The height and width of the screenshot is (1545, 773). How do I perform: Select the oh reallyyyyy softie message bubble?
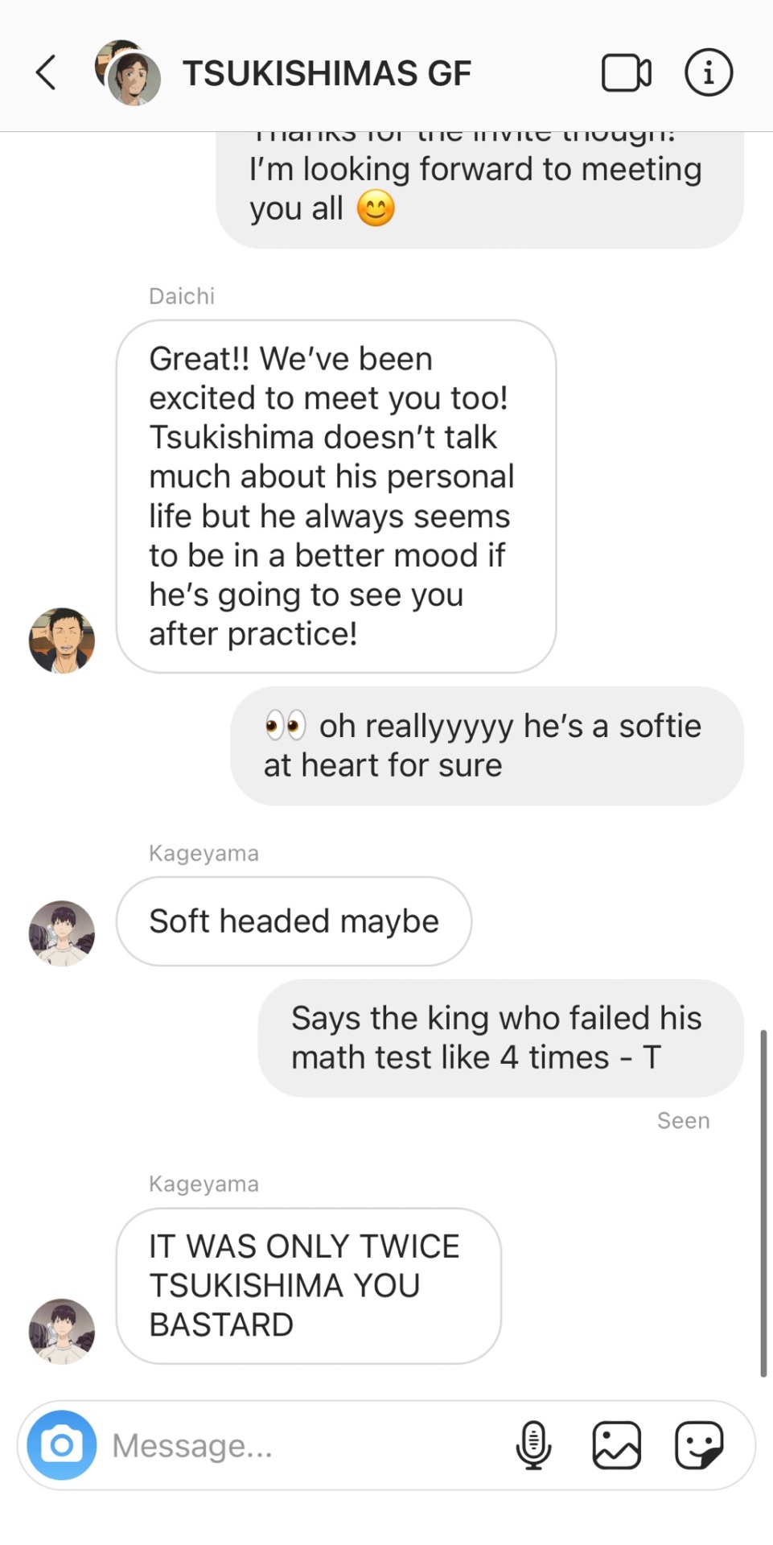point(487,746)
